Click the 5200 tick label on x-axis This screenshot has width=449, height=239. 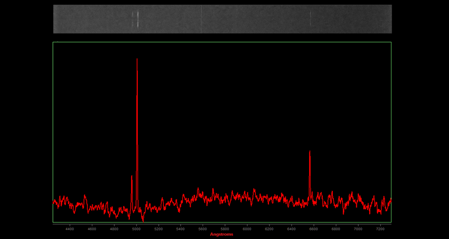coord(158,229)
